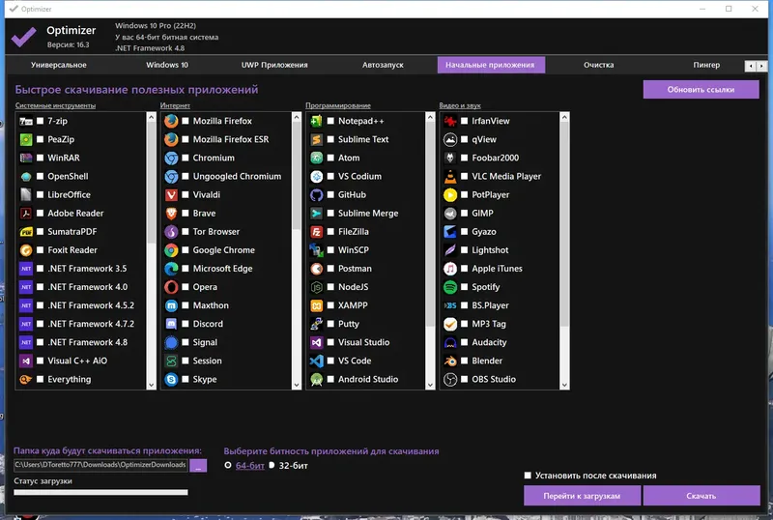The height and width of the screenshot is (520, 773).
Task: Click the VS Code icon
Action: click(x=317, y=361)
